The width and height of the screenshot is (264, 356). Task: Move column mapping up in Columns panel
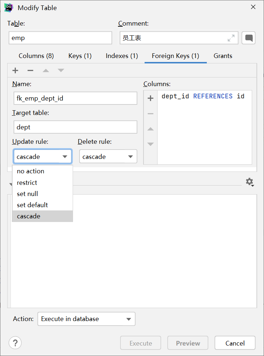pos(150,129)
